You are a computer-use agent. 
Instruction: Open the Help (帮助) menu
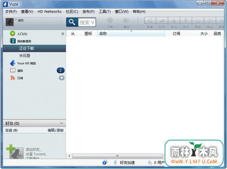point(139,12)
